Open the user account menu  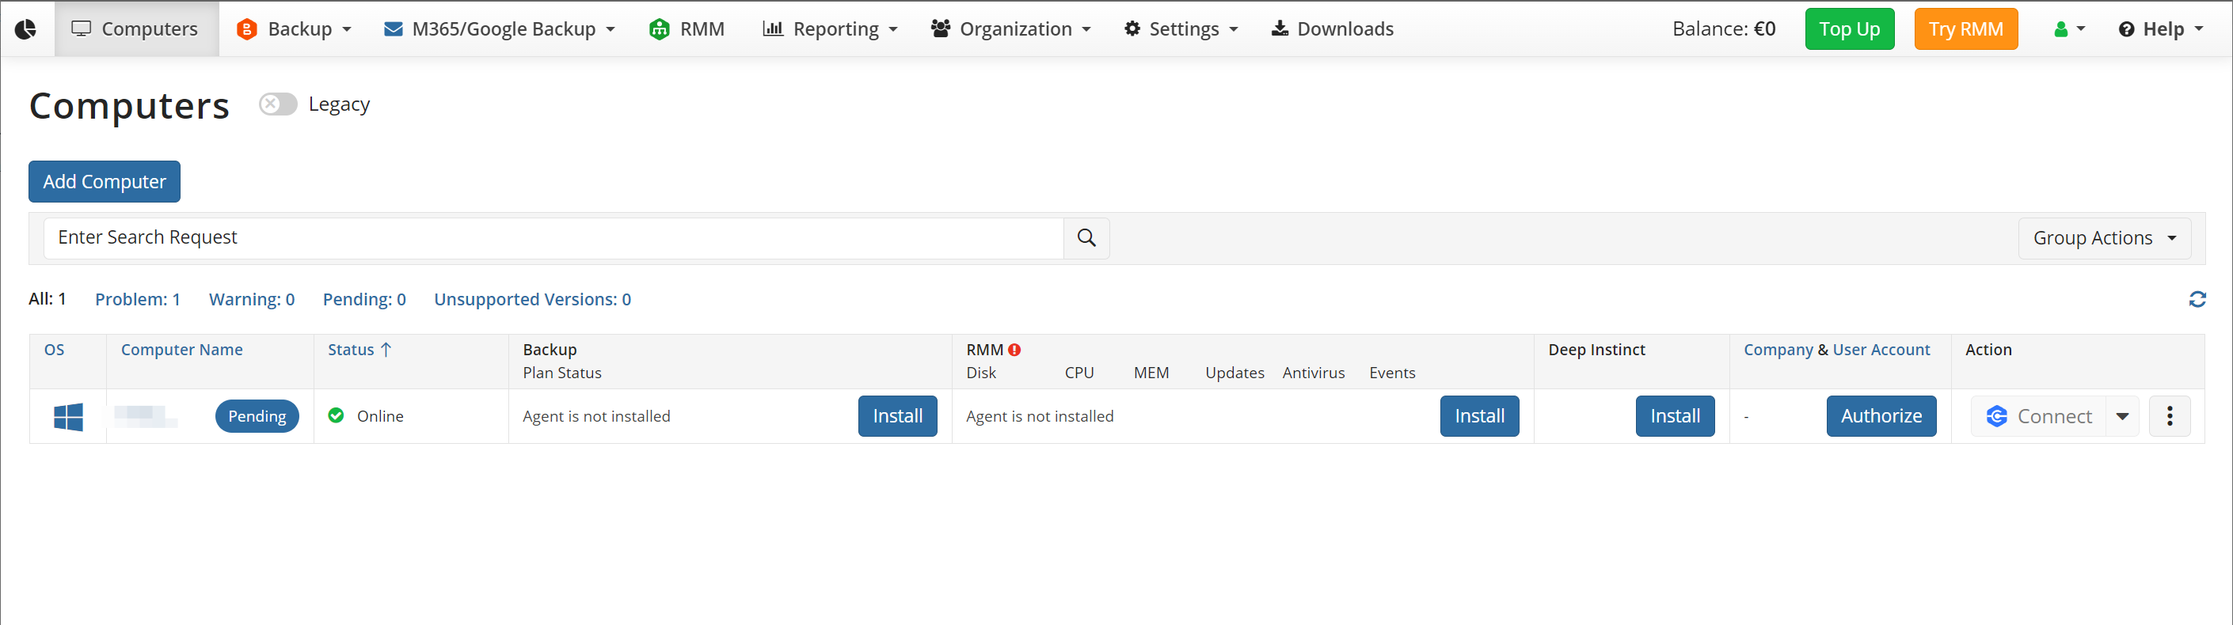(2069, 29)
